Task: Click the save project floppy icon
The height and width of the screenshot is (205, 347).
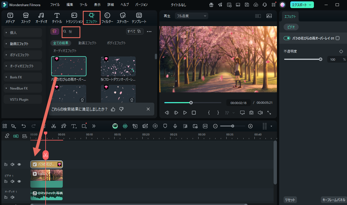Action: pos(247,5)
